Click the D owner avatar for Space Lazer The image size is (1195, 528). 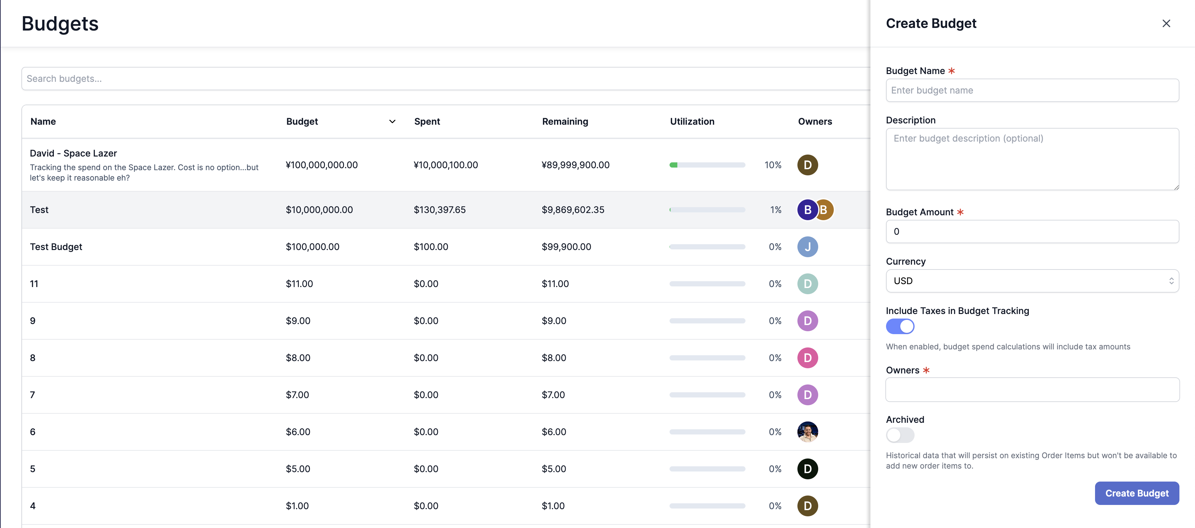coord(807,165)
